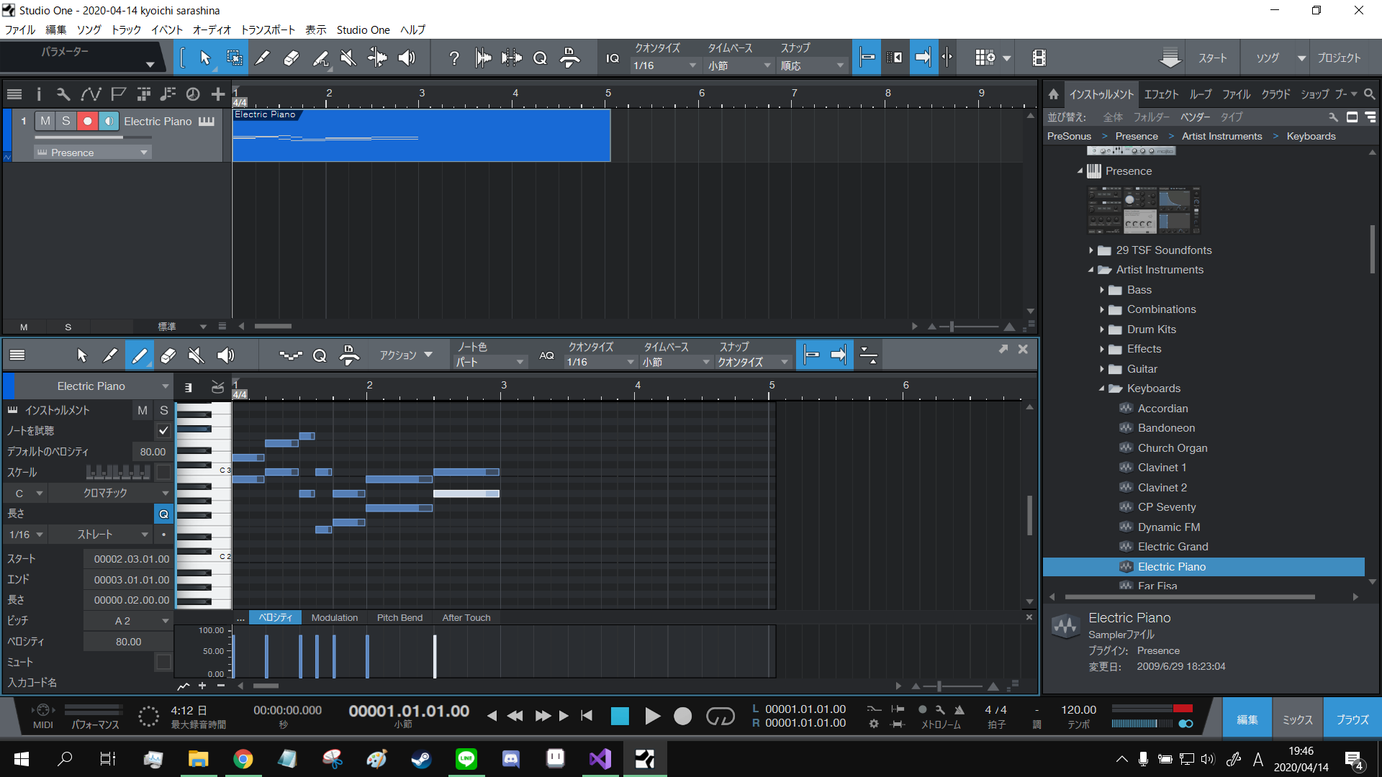The width and height of the screenshot is (1382, 777).
Task: Select the Mute tool in main toolbar
Action: 348,58
